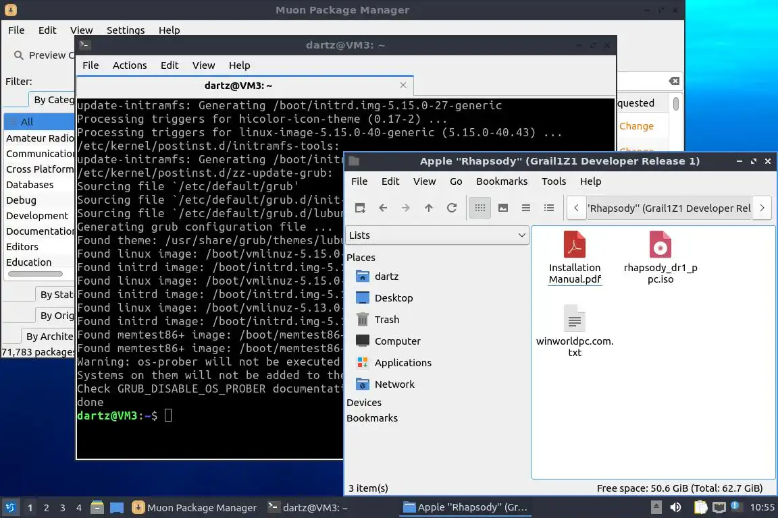Open the update notifier tray icon
This screenshot has width=778, height=518.
[x=735, y=507]
